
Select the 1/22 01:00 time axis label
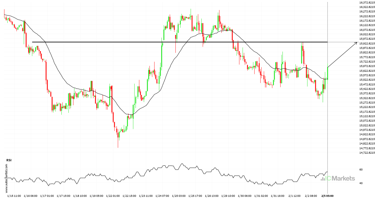pyautogui.click(x=113, y=196)
